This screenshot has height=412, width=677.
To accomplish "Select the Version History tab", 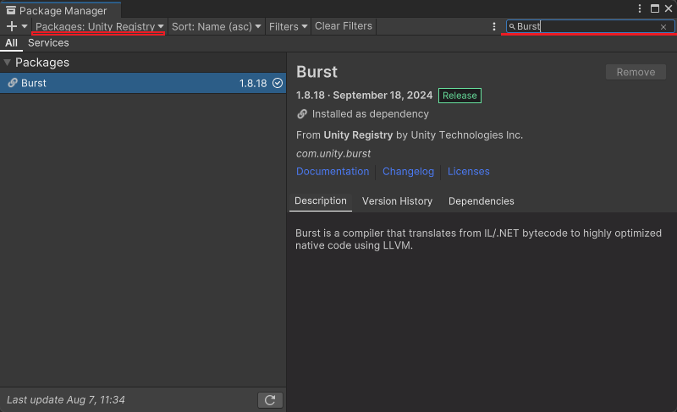I will click(397, 201).
